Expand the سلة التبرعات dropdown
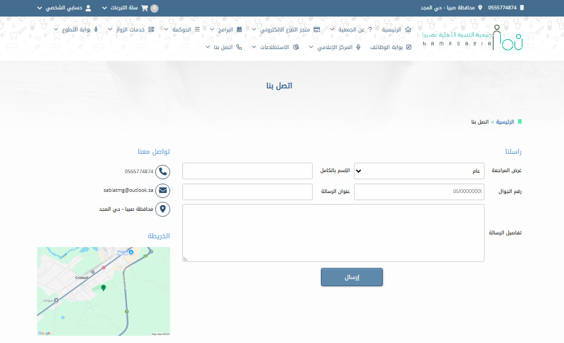The image size is (564, 343). [x=120, y=8]
